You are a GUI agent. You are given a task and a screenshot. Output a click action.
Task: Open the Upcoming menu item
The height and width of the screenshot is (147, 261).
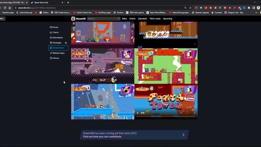pos(168,19)
